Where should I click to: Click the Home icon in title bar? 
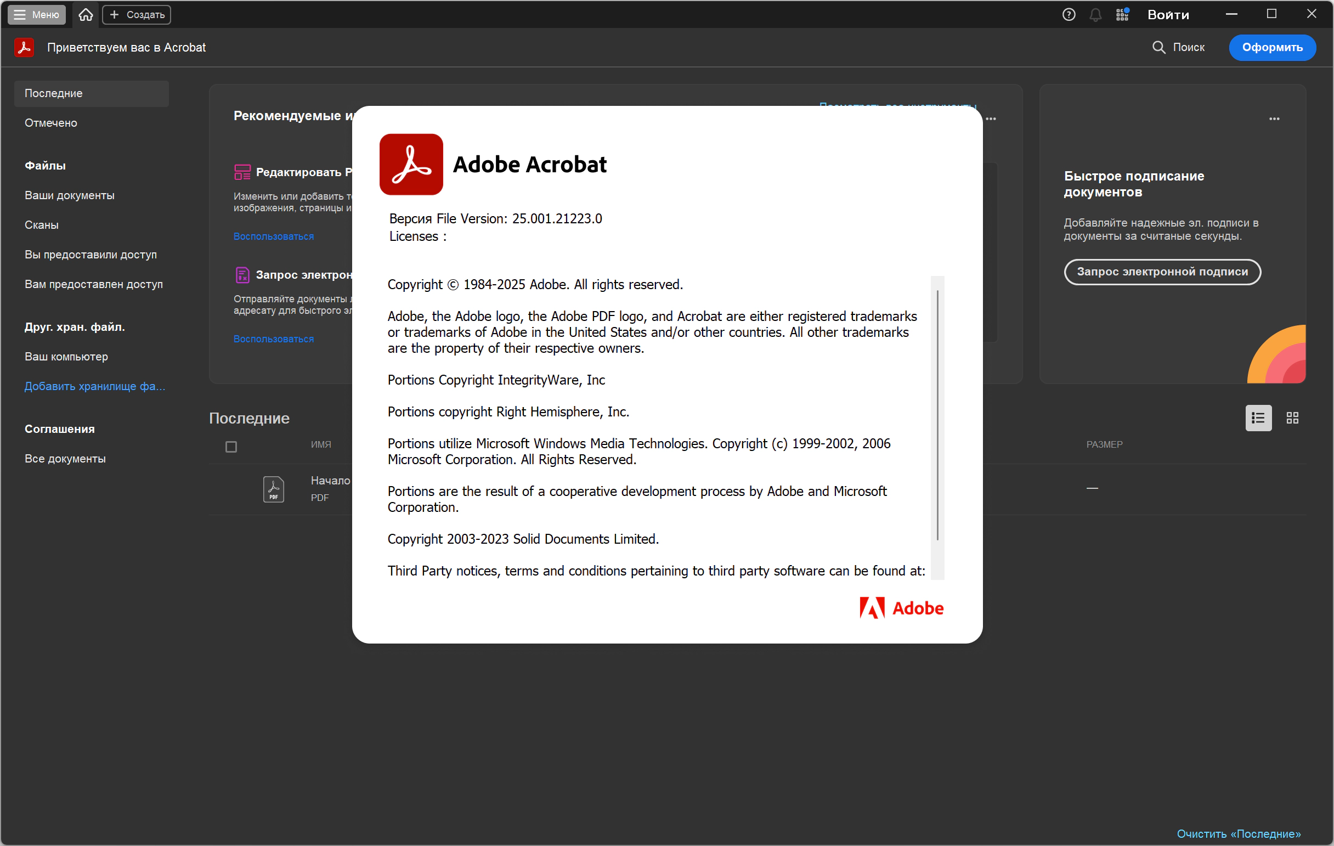pyautogui.click(x=86, y=14)
